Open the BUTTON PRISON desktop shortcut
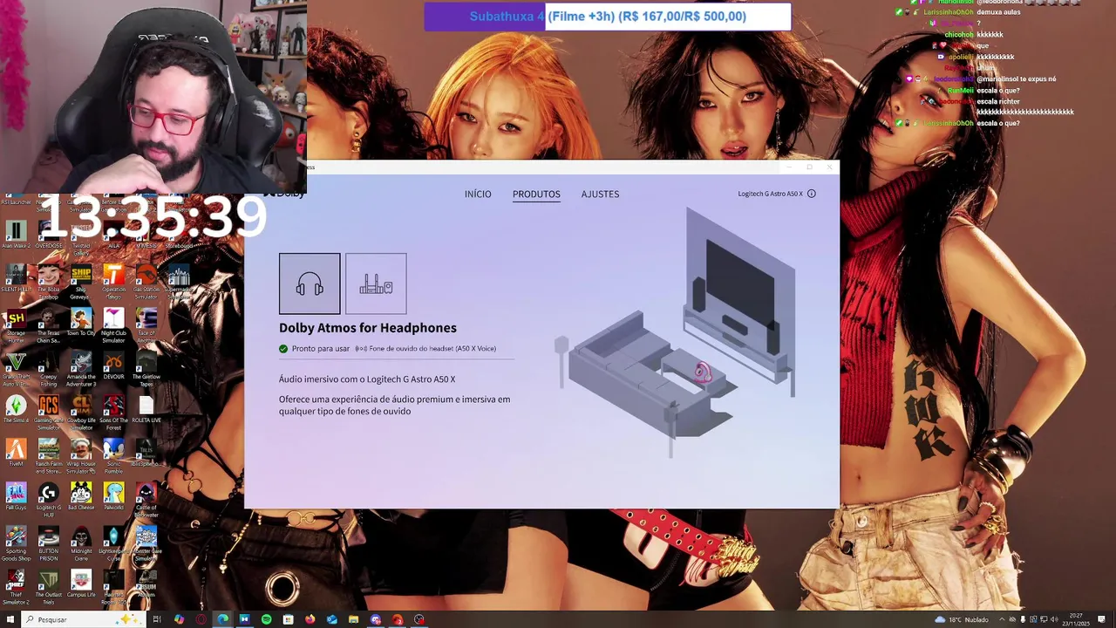 click(49, 543)
